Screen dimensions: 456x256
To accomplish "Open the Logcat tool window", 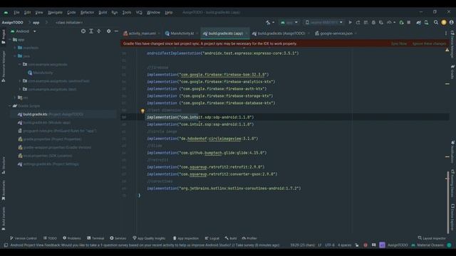I will (x=212, y=238).
